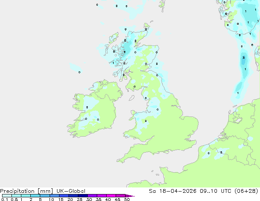Click the 'Sa' weekday abbreviation
This screenshot has height=201, width=260.
[x=152, y=191]
